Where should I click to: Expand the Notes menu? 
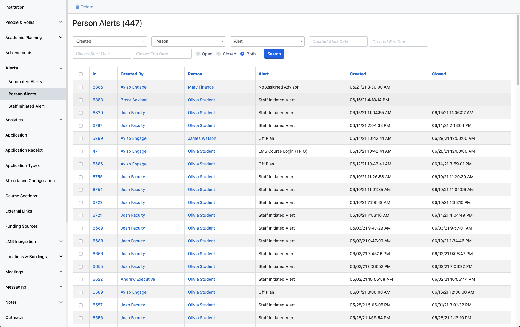pyautogui.click(x=61, y=302)
